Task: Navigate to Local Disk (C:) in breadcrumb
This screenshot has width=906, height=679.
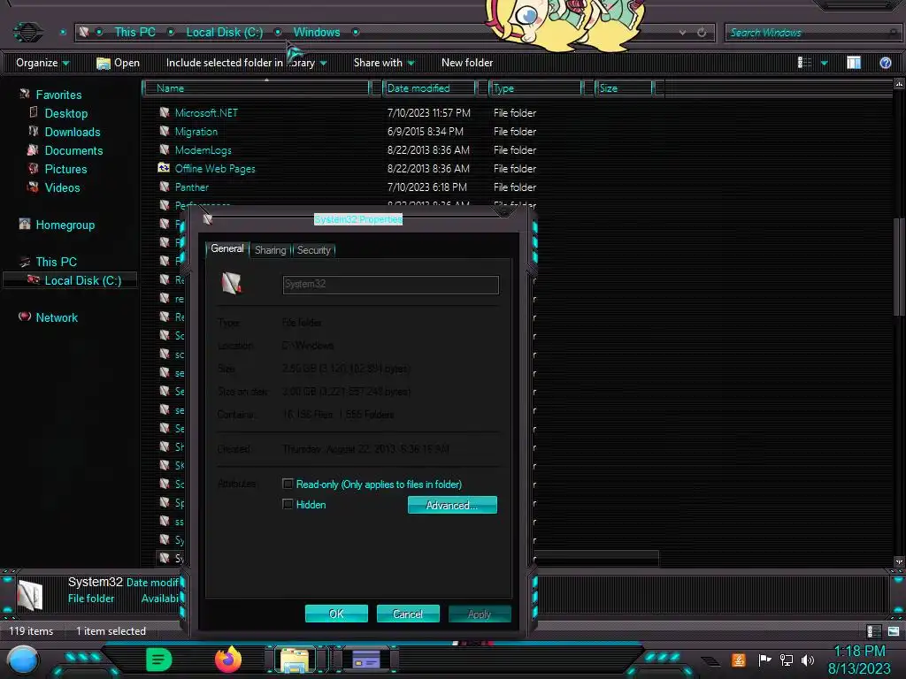Action: [x=224, y=33]
